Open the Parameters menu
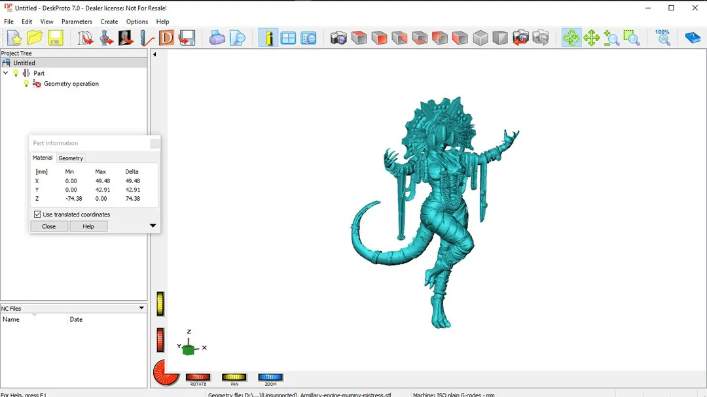707x397 pixels. 77,22
